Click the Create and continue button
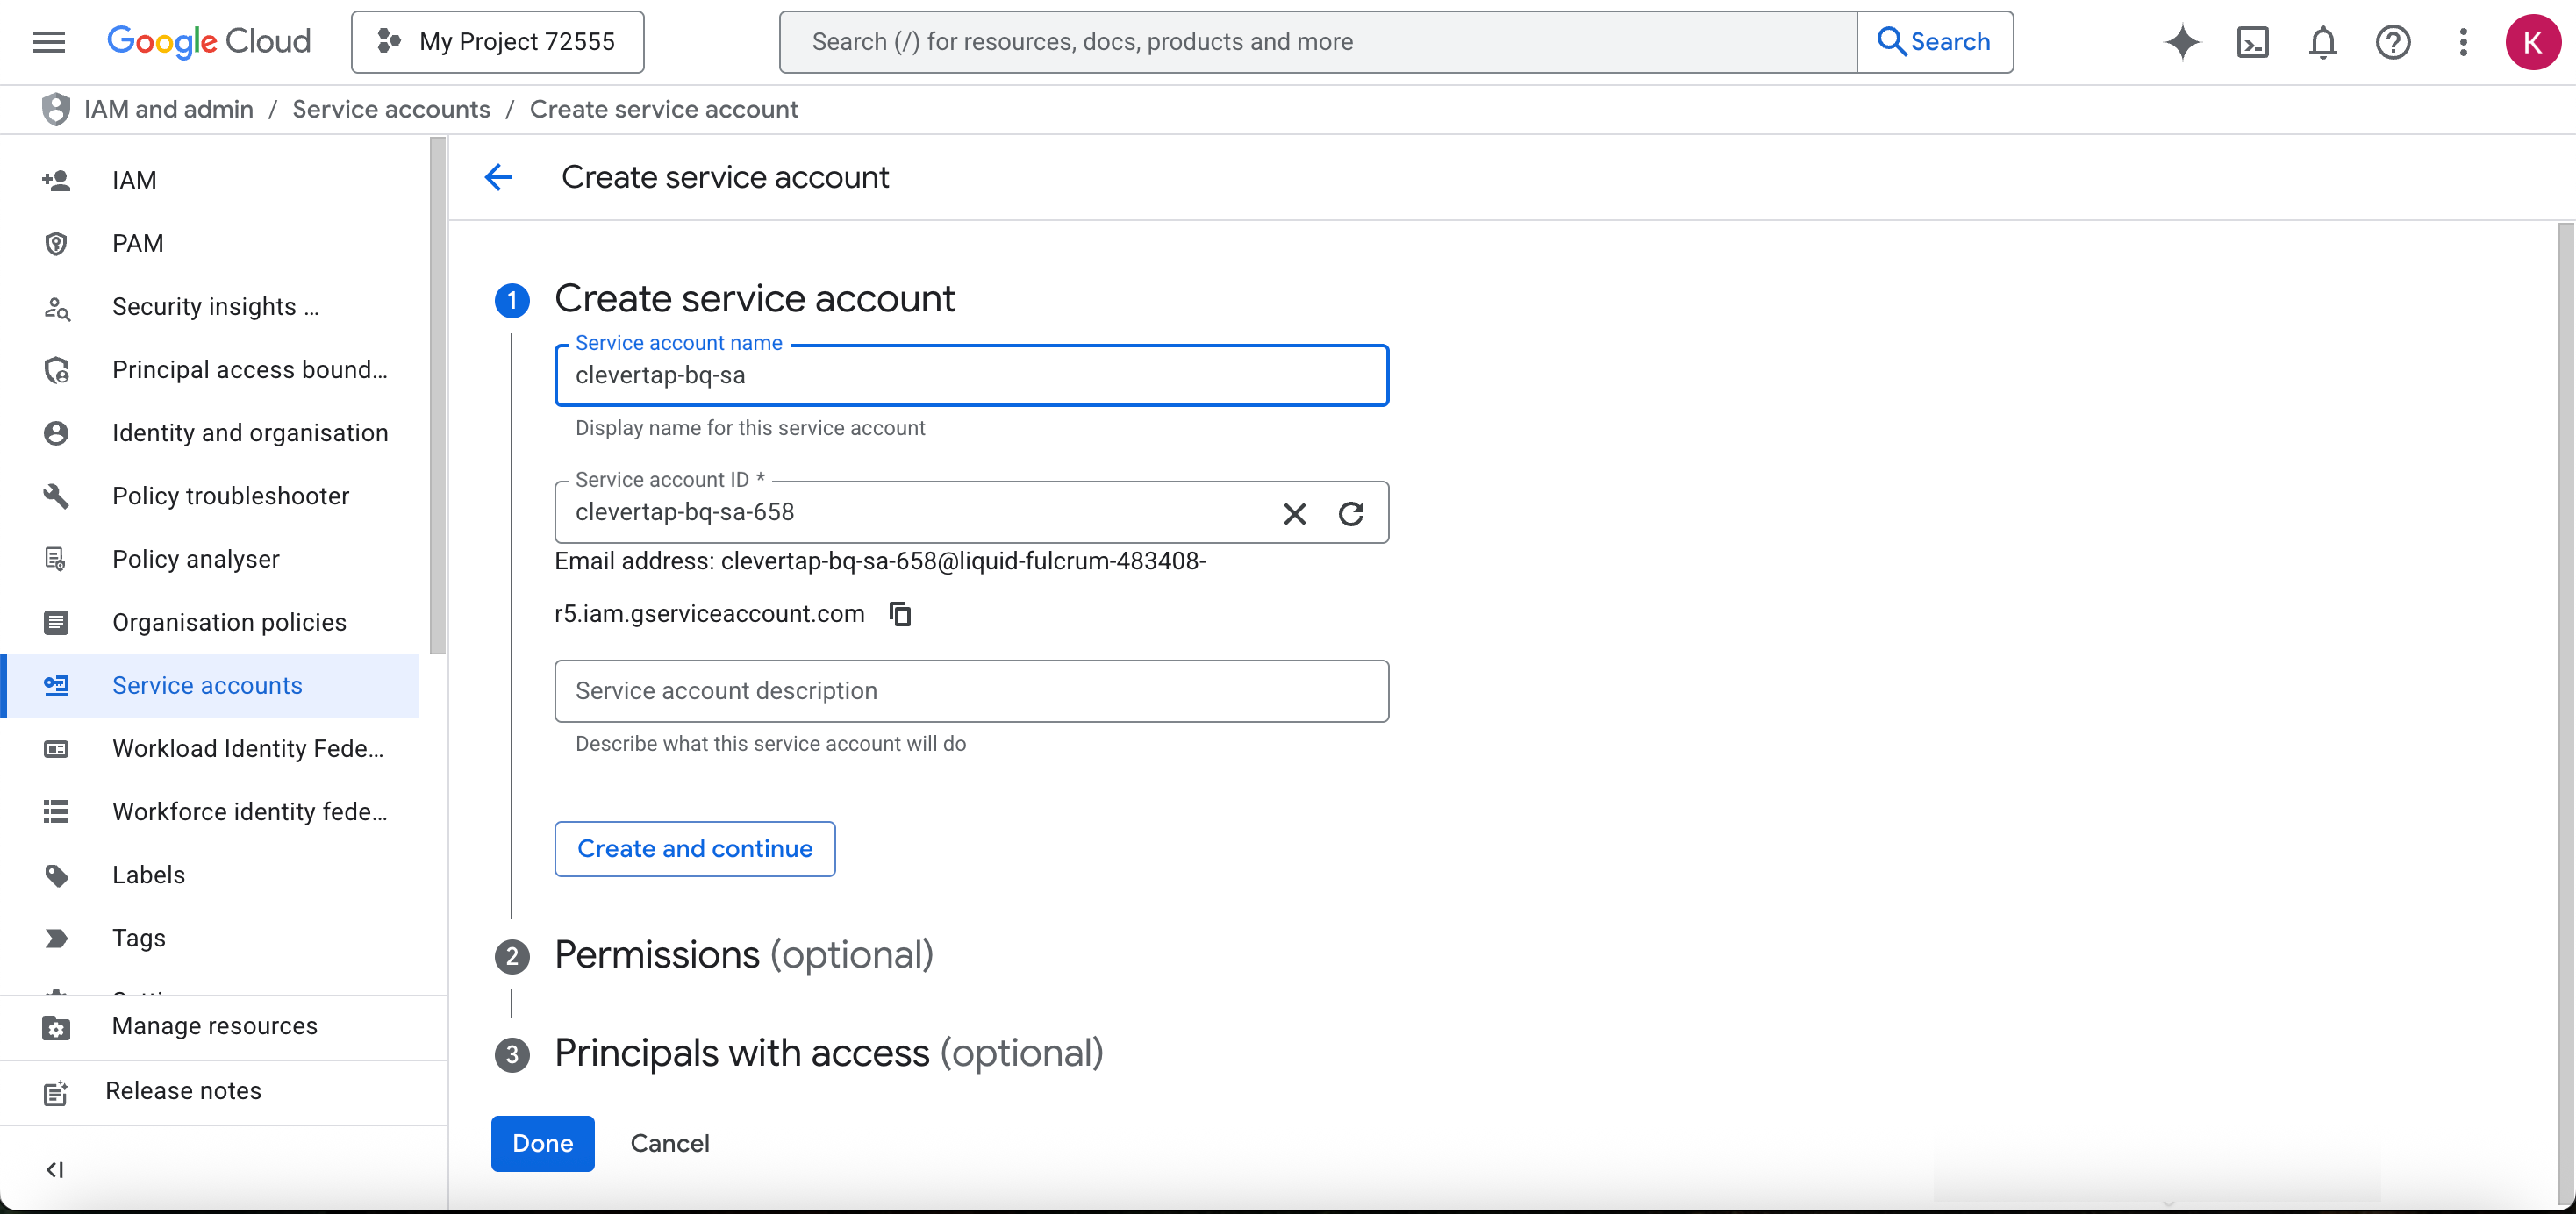 (694, 848)
